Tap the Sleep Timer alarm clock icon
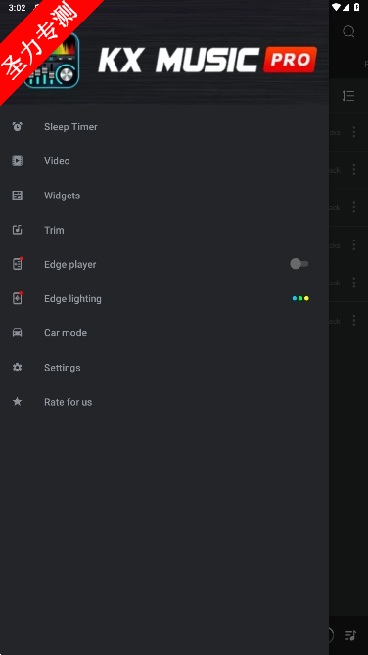This screenshot has width=368, height=655. [18, 126]
